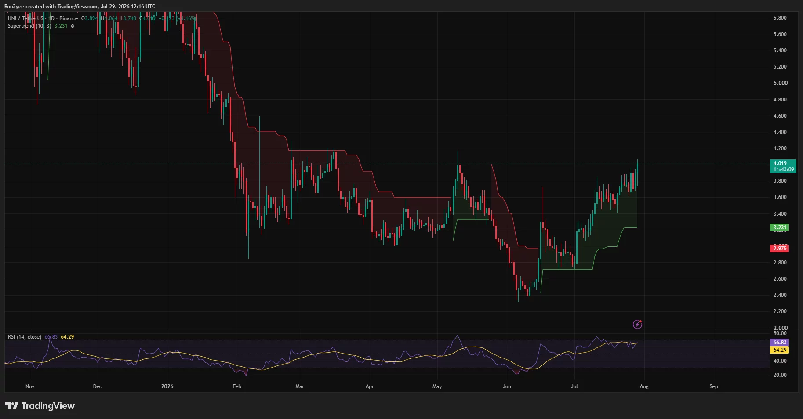The image size is (803, 419).
Task: Click the 'May' label on the time axis
Action: (437, 386)
